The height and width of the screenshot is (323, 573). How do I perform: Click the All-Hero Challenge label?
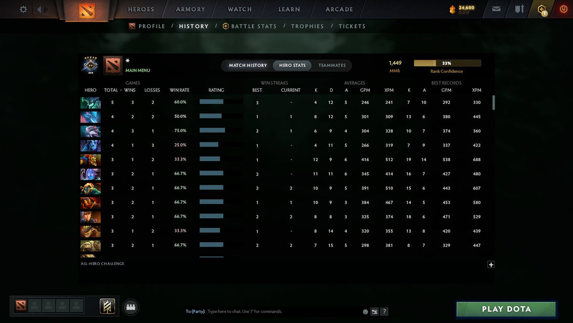pyautogui.click(x=103, y=263)
